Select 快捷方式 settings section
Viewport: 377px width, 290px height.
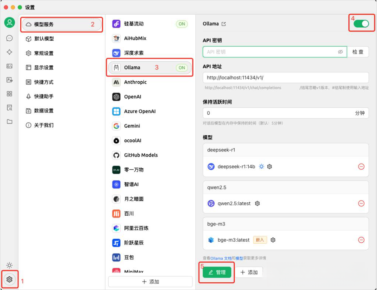coord(62,82)
